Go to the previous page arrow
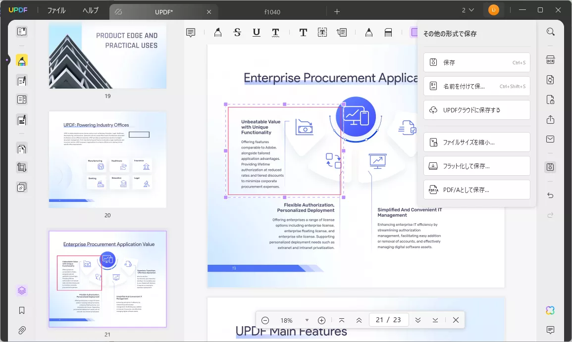572x342 pixels. point(359,320)
